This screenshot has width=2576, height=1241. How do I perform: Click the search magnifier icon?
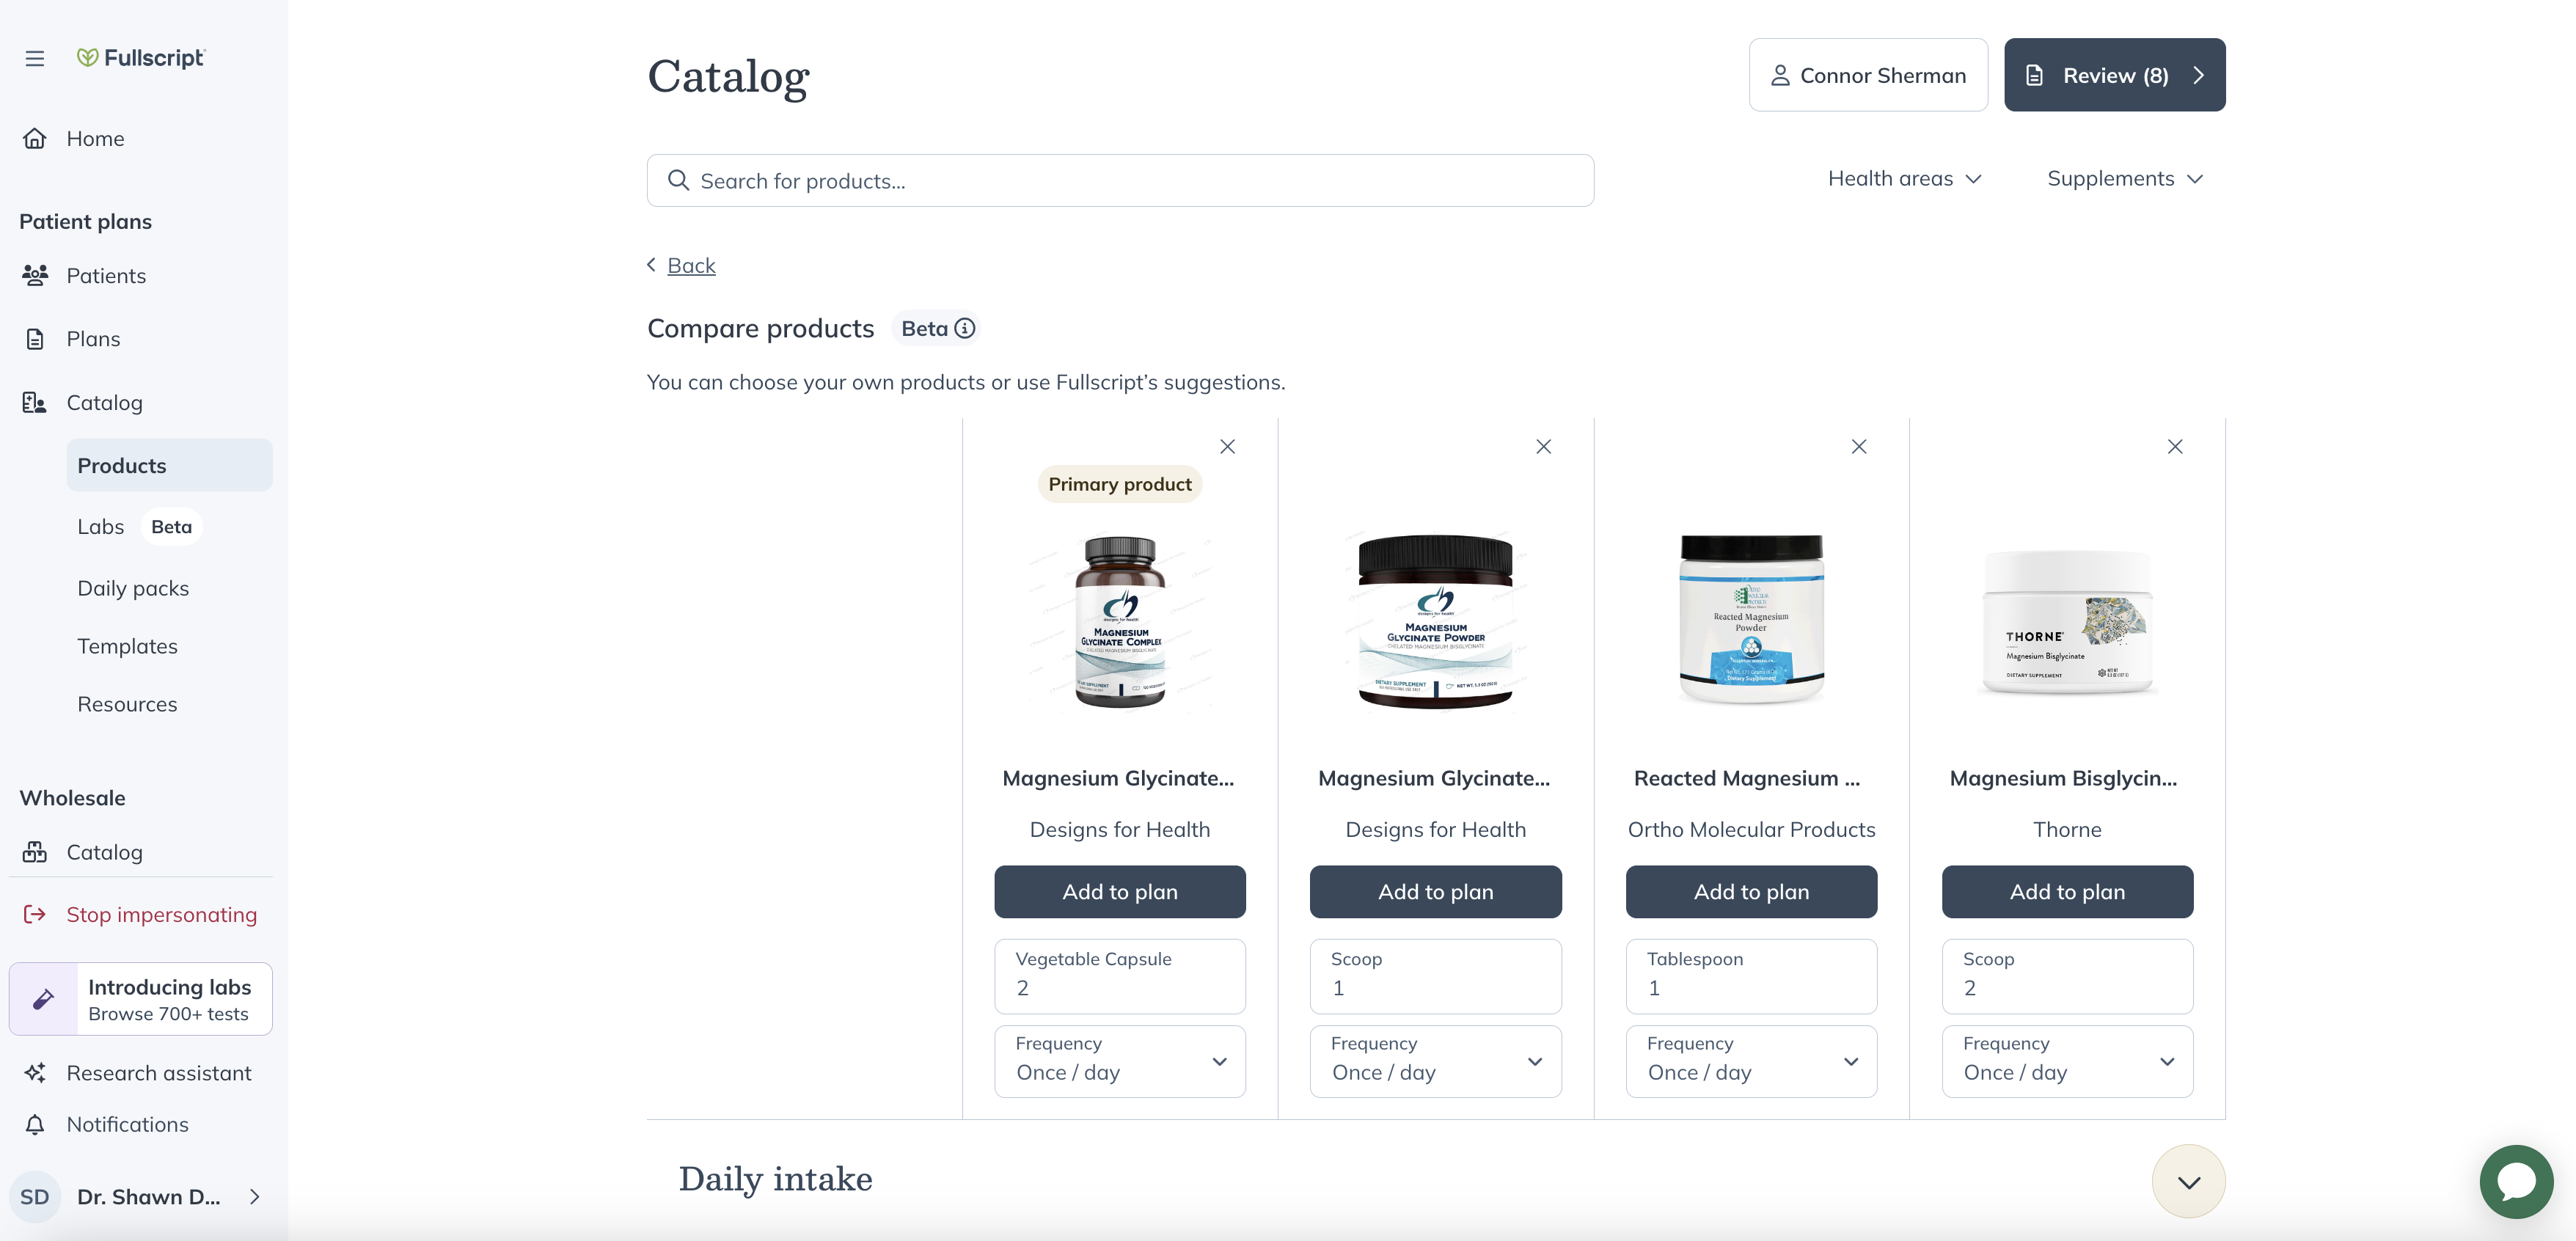tap(679, 180)
